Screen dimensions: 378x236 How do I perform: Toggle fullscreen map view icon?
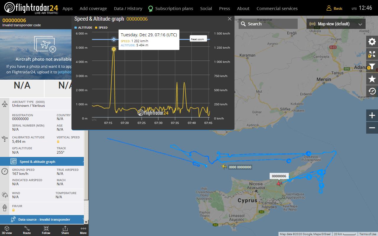click(x=372, y=54)
